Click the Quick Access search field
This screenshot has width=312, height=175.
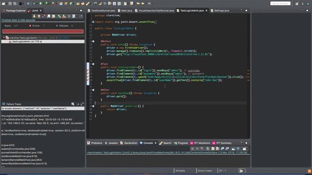pyautogui.click(x=280, y=3)
